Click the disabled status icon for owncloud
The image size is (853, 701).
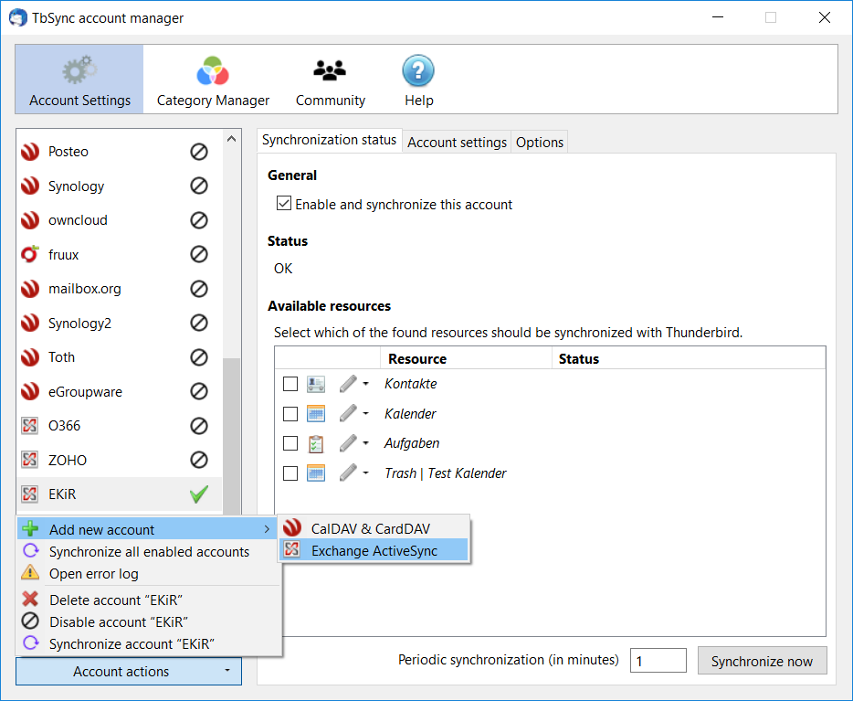(199, 220)
